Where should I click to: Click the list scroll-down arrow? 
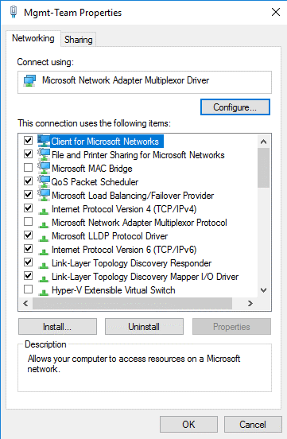pyautogui.click(x=263, y=290)
